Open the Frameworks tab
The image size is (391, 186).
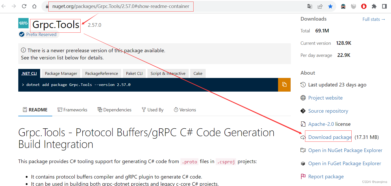[x=72, y=110]
